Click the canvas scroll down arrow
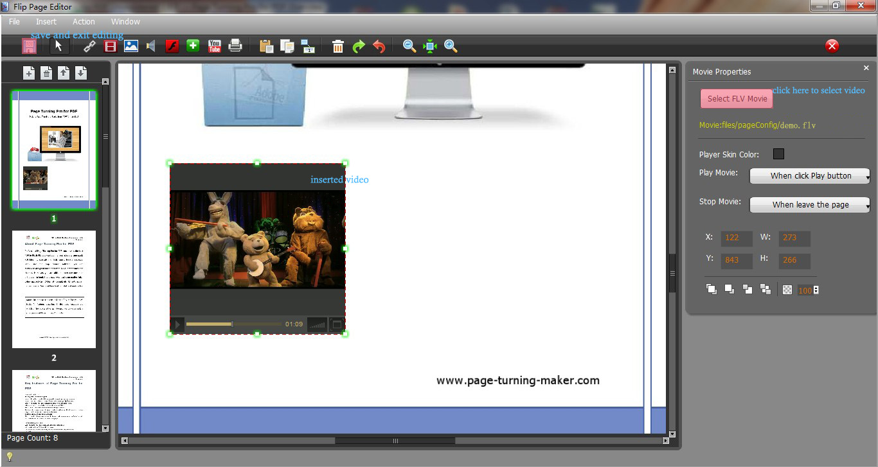The height and width of the screenshot is (467, 878). [x=672, y=434]
